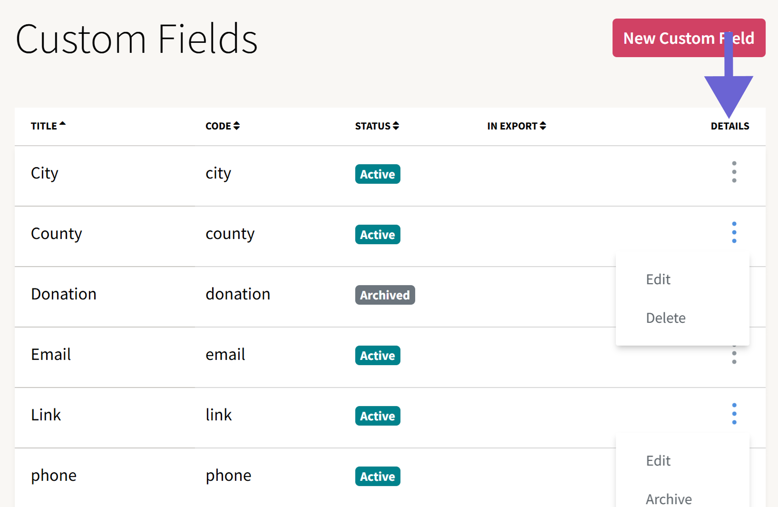Open the details kebab menu for County row
778x507 pixels.
click(x=734, y=232)
